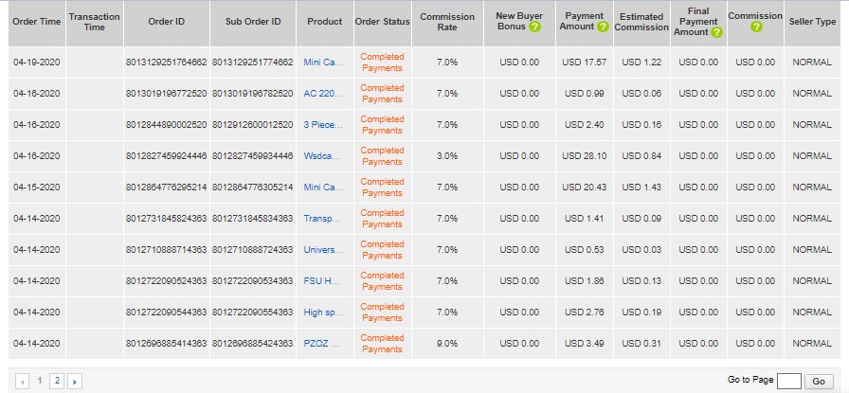This screenshot has height=393, width=849.
Task: Click the New Buyer Bonus help icon
Action: [x=535, y=27]
